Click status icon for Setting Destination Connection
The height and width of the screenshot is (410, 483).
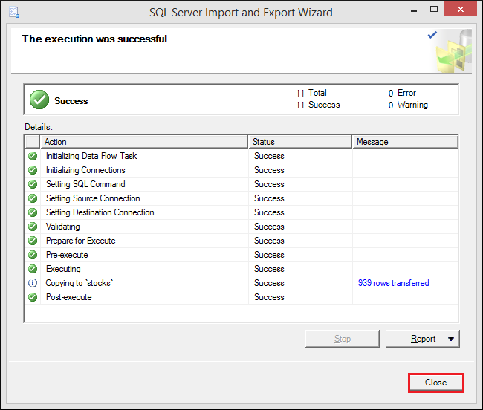pyautogui.click(x=33, y=212)
